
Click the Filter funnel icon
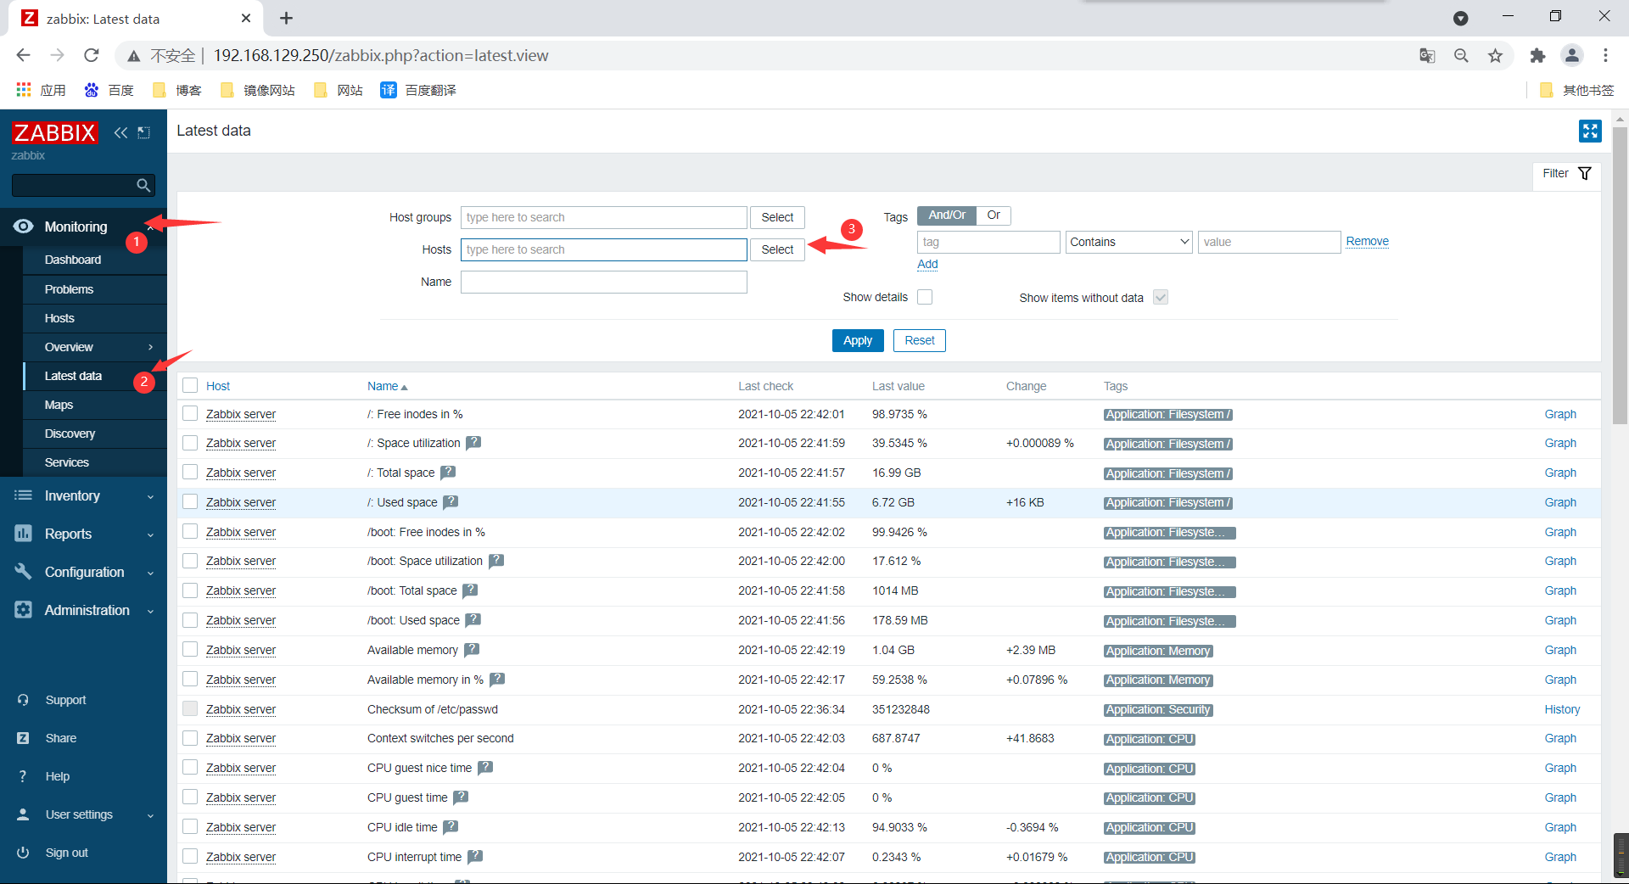coord(1585,173)
